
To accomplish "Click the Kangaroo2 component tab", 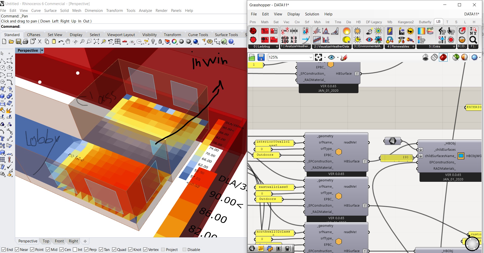I will pos(406,22).
